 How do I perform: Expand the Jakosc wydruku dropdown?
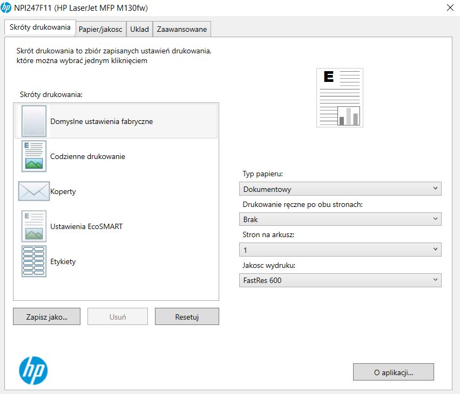coord(340,280)
